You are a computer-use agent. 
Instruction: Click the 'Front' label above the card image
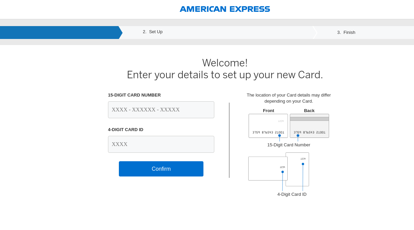[x=268, y=110]
